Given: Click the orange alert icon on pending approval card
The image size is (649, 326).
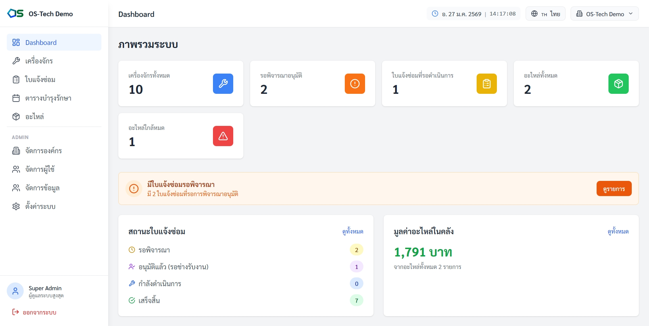Looking at the screenshot, I should tap(355, 84).
